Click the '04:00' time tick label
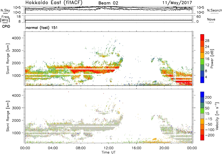This screenshot has width=222, height=154. tap(53, 148)
